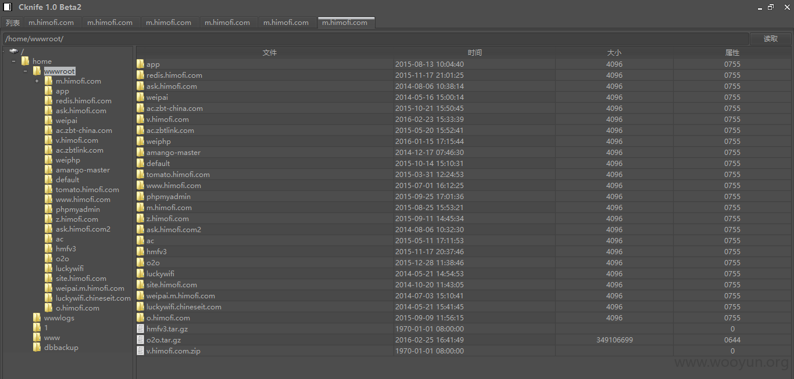Click folder icon of luckywifi in tree
Image resolution: width=794 pixels, height=379 pixels.
click(x=49, y=268)
